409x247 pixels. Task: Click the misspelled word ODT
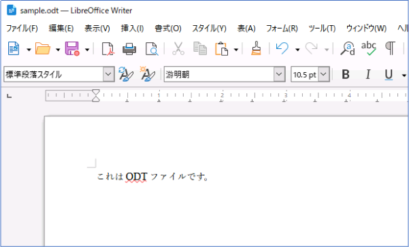(x=136, y=177)
